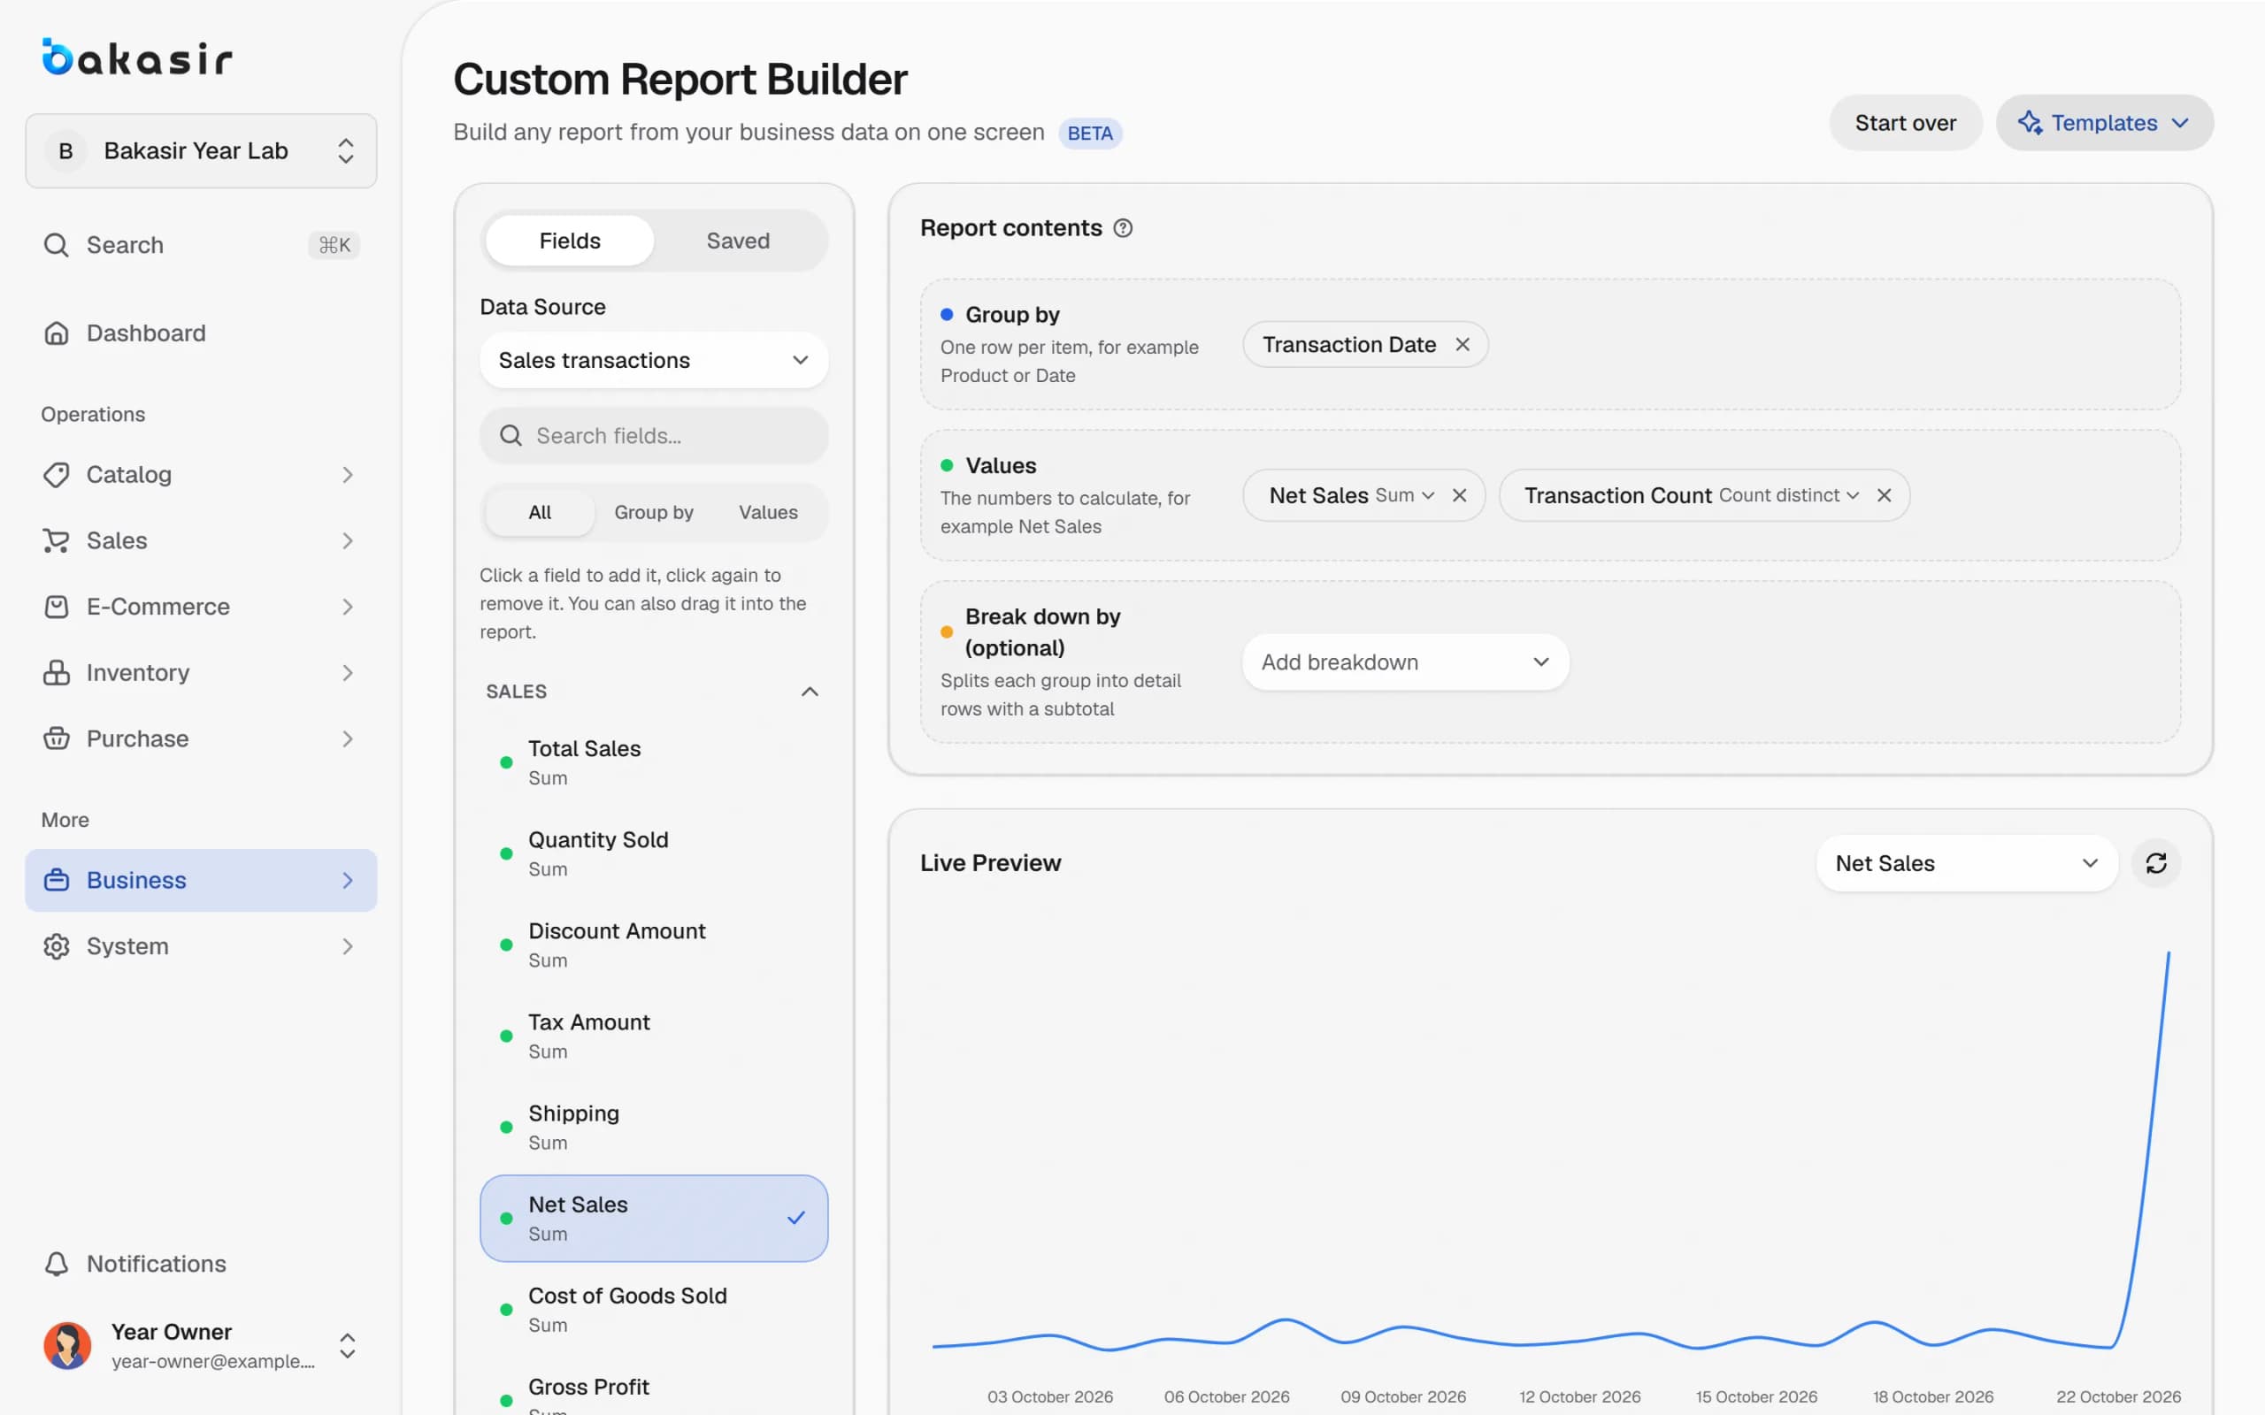Image resolution: width=2265 pixels, height=1415 pixels.
Task: Add the Cost of Goods Sold field
Action: [x=653, y=1309]
